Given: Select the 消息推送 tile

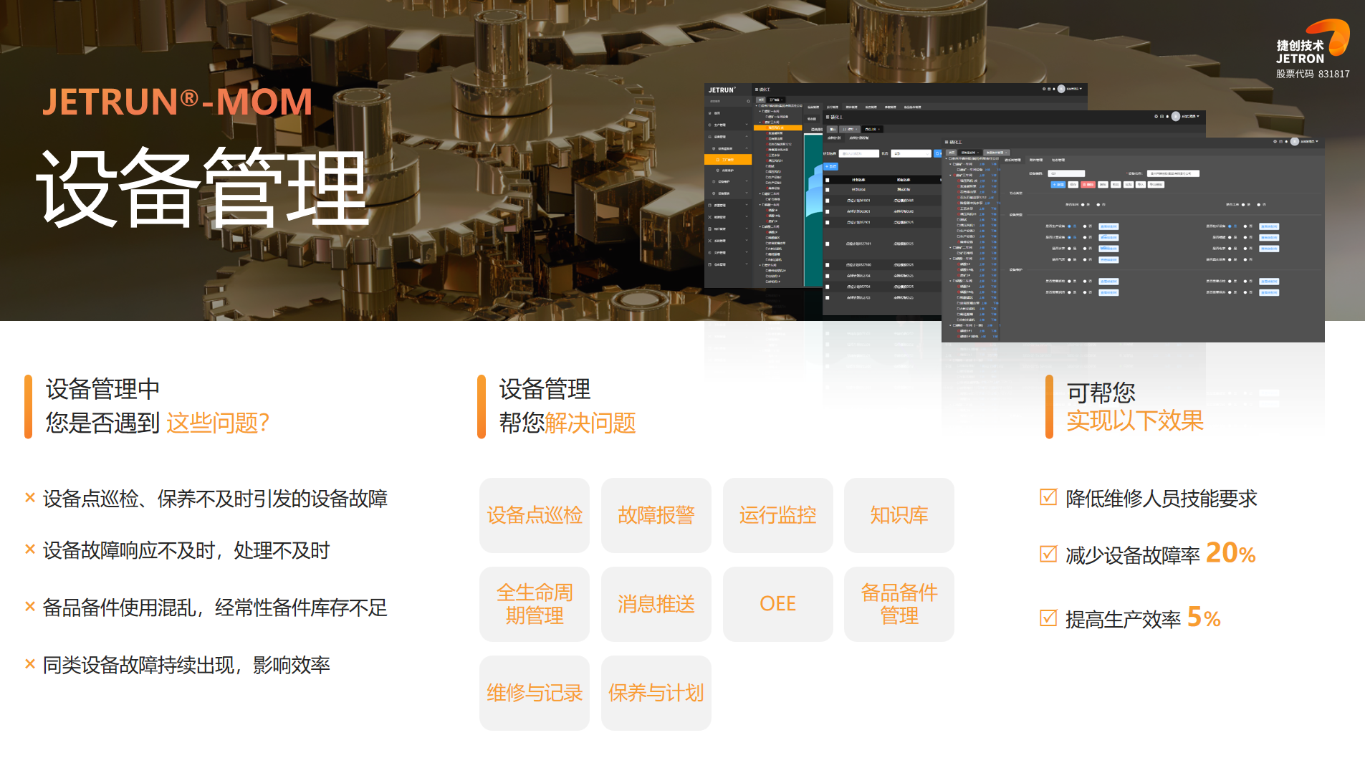Looking at the screenshot, I should pyautogui.click(x=656, y=604).
